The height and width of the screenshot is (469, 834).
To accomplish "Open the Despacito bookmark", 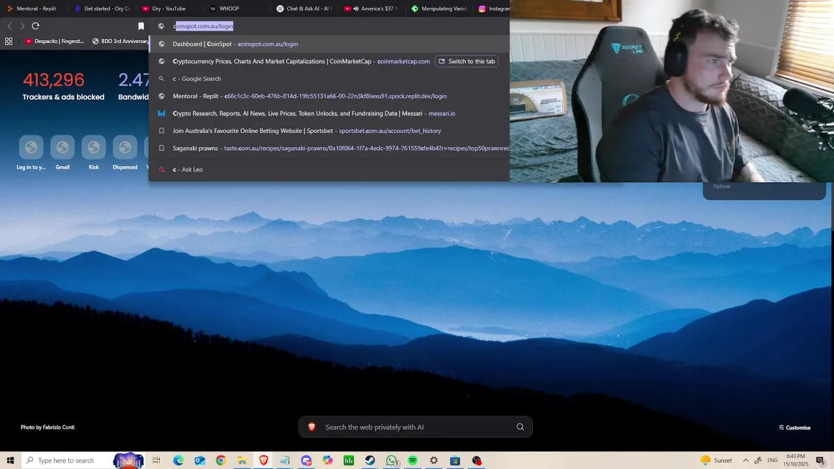I will click(x=55, y=41).
